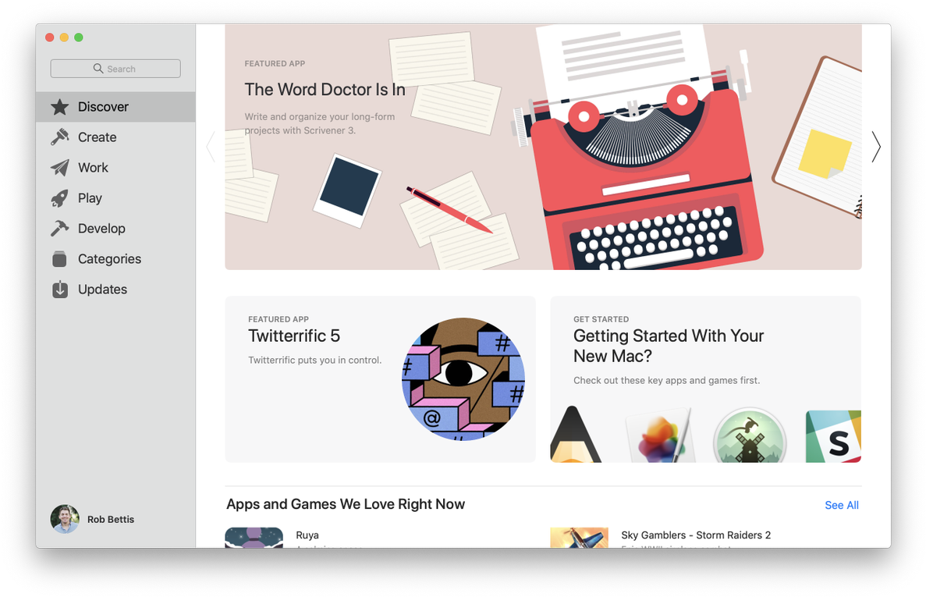The width and height of the screenshot is (926, 597).
Task: Check Updates via its download arrow icon
Action: click(x=59, y=290)
